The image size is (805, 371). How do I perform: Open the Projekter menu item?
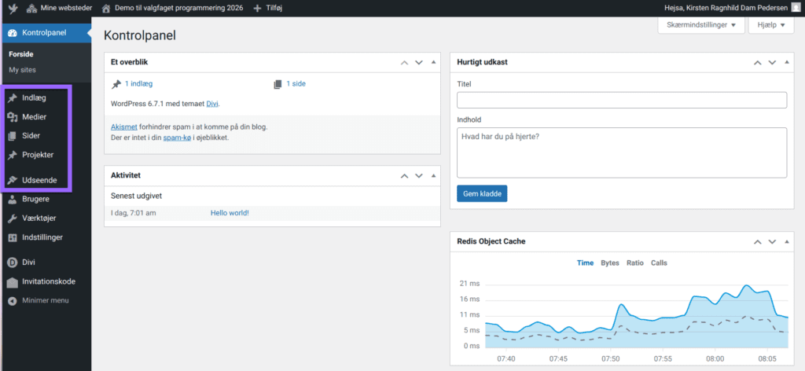click(x=38, y=155)
